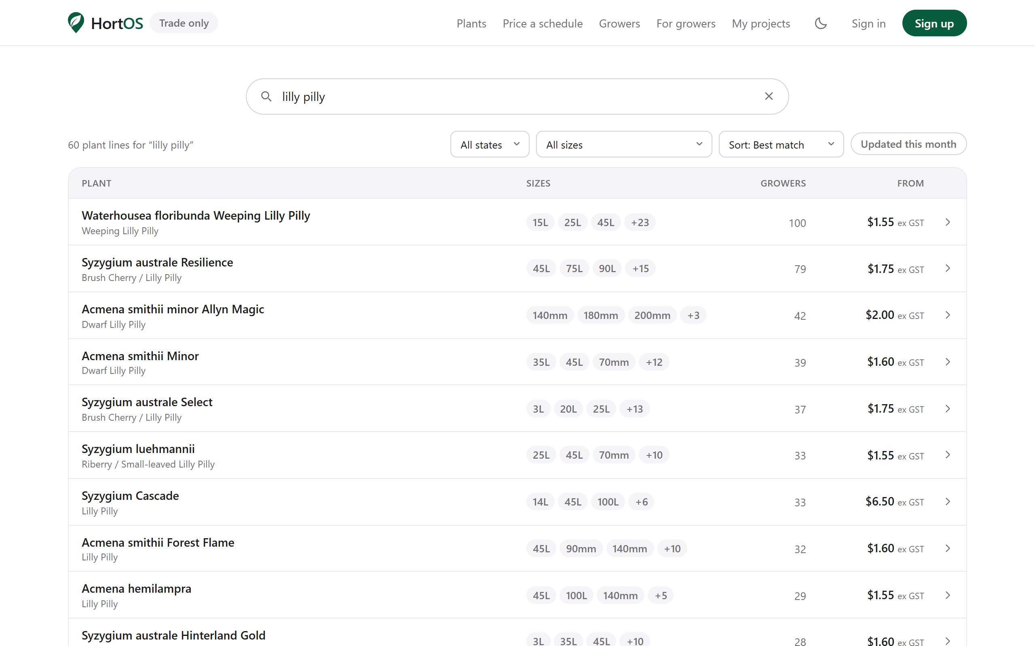Open Syzygium Cascade row chevron
This screenshot has width=1035, height=646.
pos(947,501)
